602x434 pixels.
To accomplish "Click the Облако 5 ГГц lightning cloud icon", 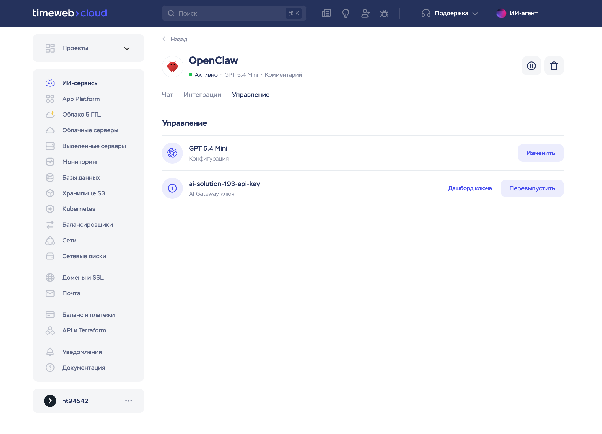I will [x=50, y=114].
